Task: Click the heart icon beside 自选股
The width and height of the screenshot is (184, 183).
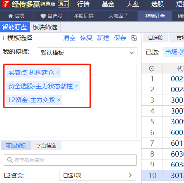Action: point(43,16)
